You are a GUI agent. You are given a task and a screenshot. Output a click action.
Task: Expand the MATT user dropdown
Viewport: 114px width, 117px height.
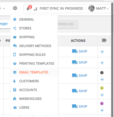click(102, 9)
